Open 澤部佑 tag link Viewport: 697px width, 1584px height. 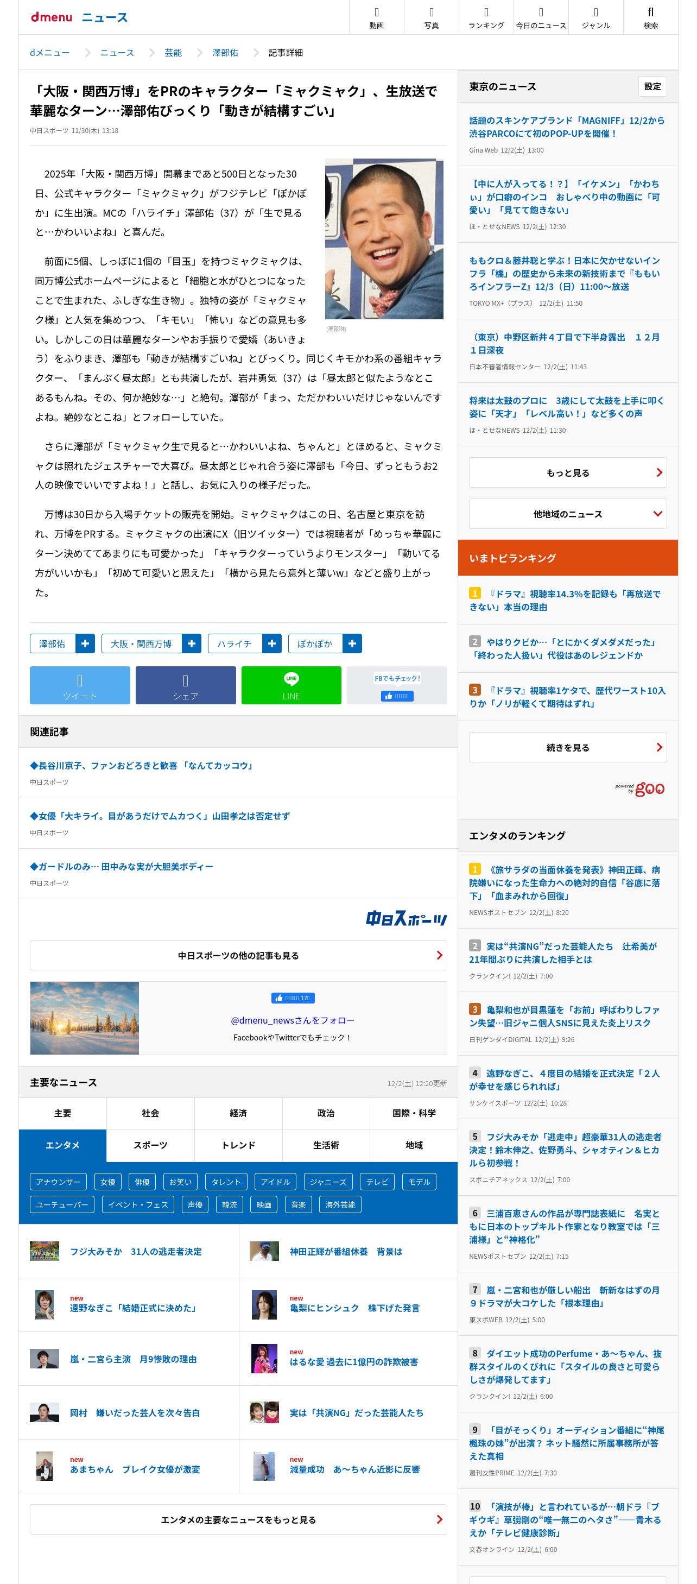52,643
